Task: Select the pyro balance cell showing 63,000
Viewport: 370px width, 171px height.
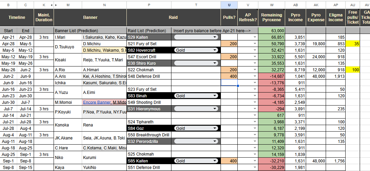Action: pyautogui.click(x=272, y=30)
